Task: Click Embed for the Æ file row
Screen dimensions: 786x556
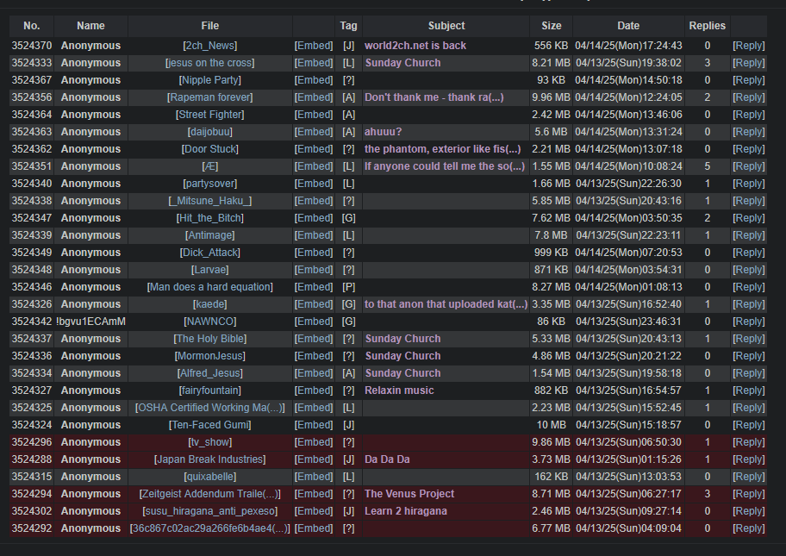Action: coord(314,166)
